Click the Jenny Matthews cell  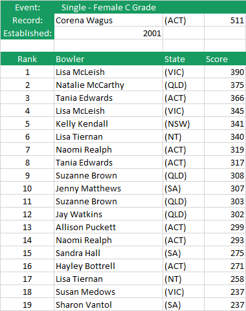coord(108,188)
